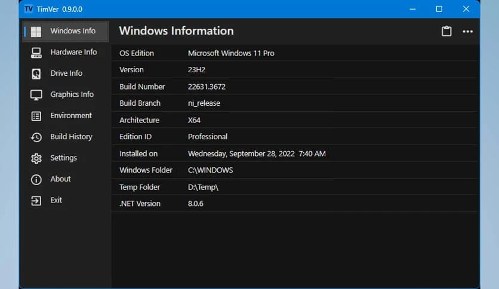The height and width of the screenshot is (289, 499).
Task: View Build History label in the sidebar
Action: (71, 137)
